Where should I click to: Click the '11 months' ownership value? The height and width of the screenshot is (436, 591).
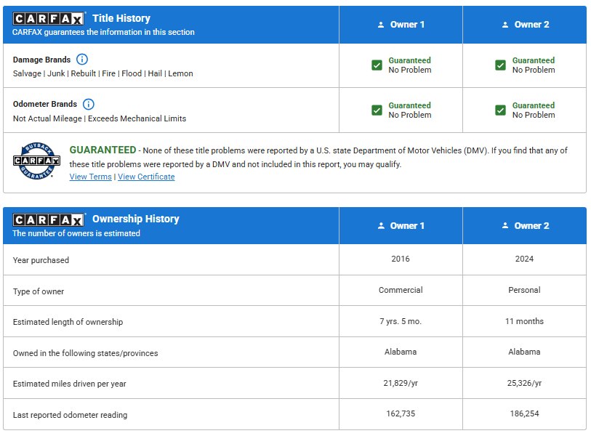[524, 321]
